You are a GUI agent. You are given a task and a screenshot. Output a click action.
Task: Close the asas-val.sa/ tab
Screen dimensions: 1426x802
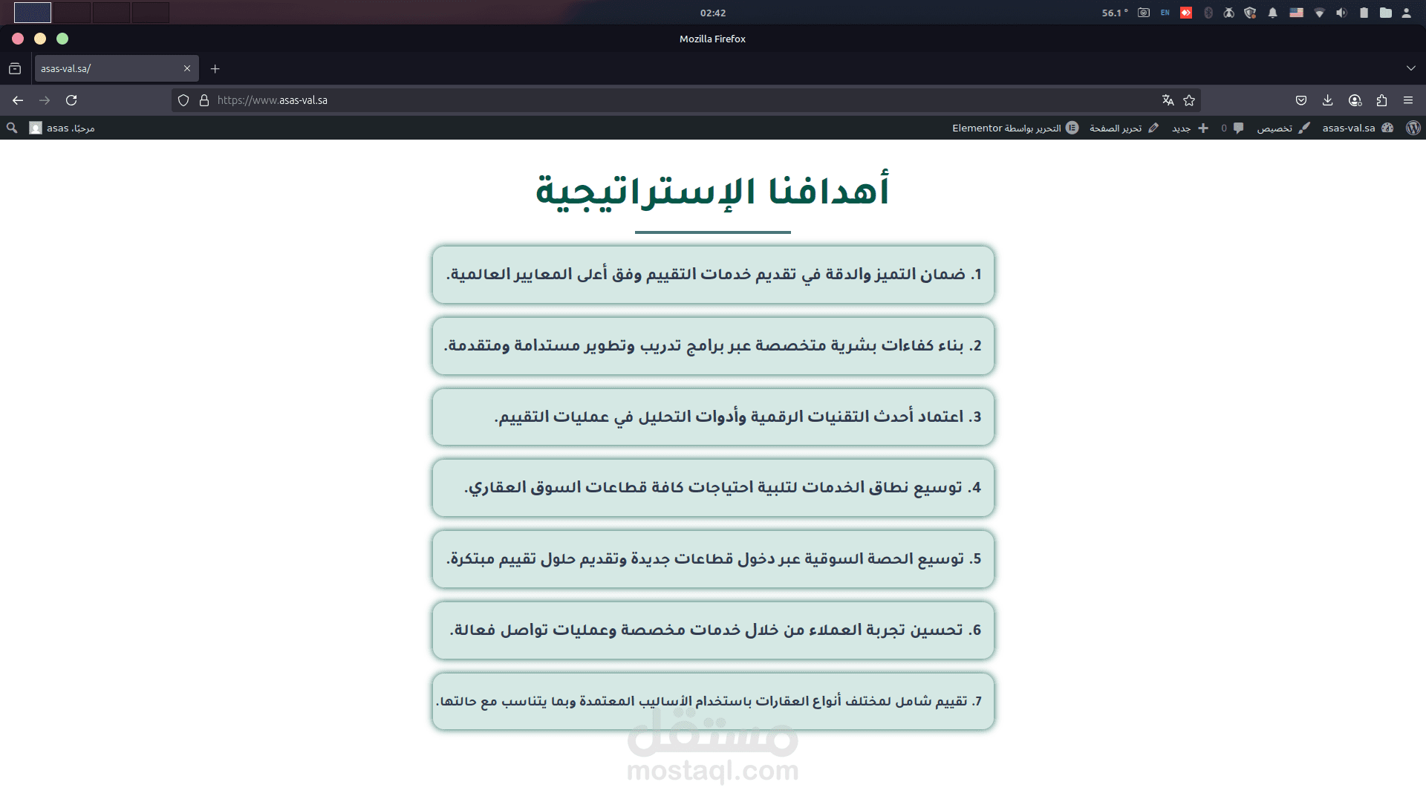point(187,68)
